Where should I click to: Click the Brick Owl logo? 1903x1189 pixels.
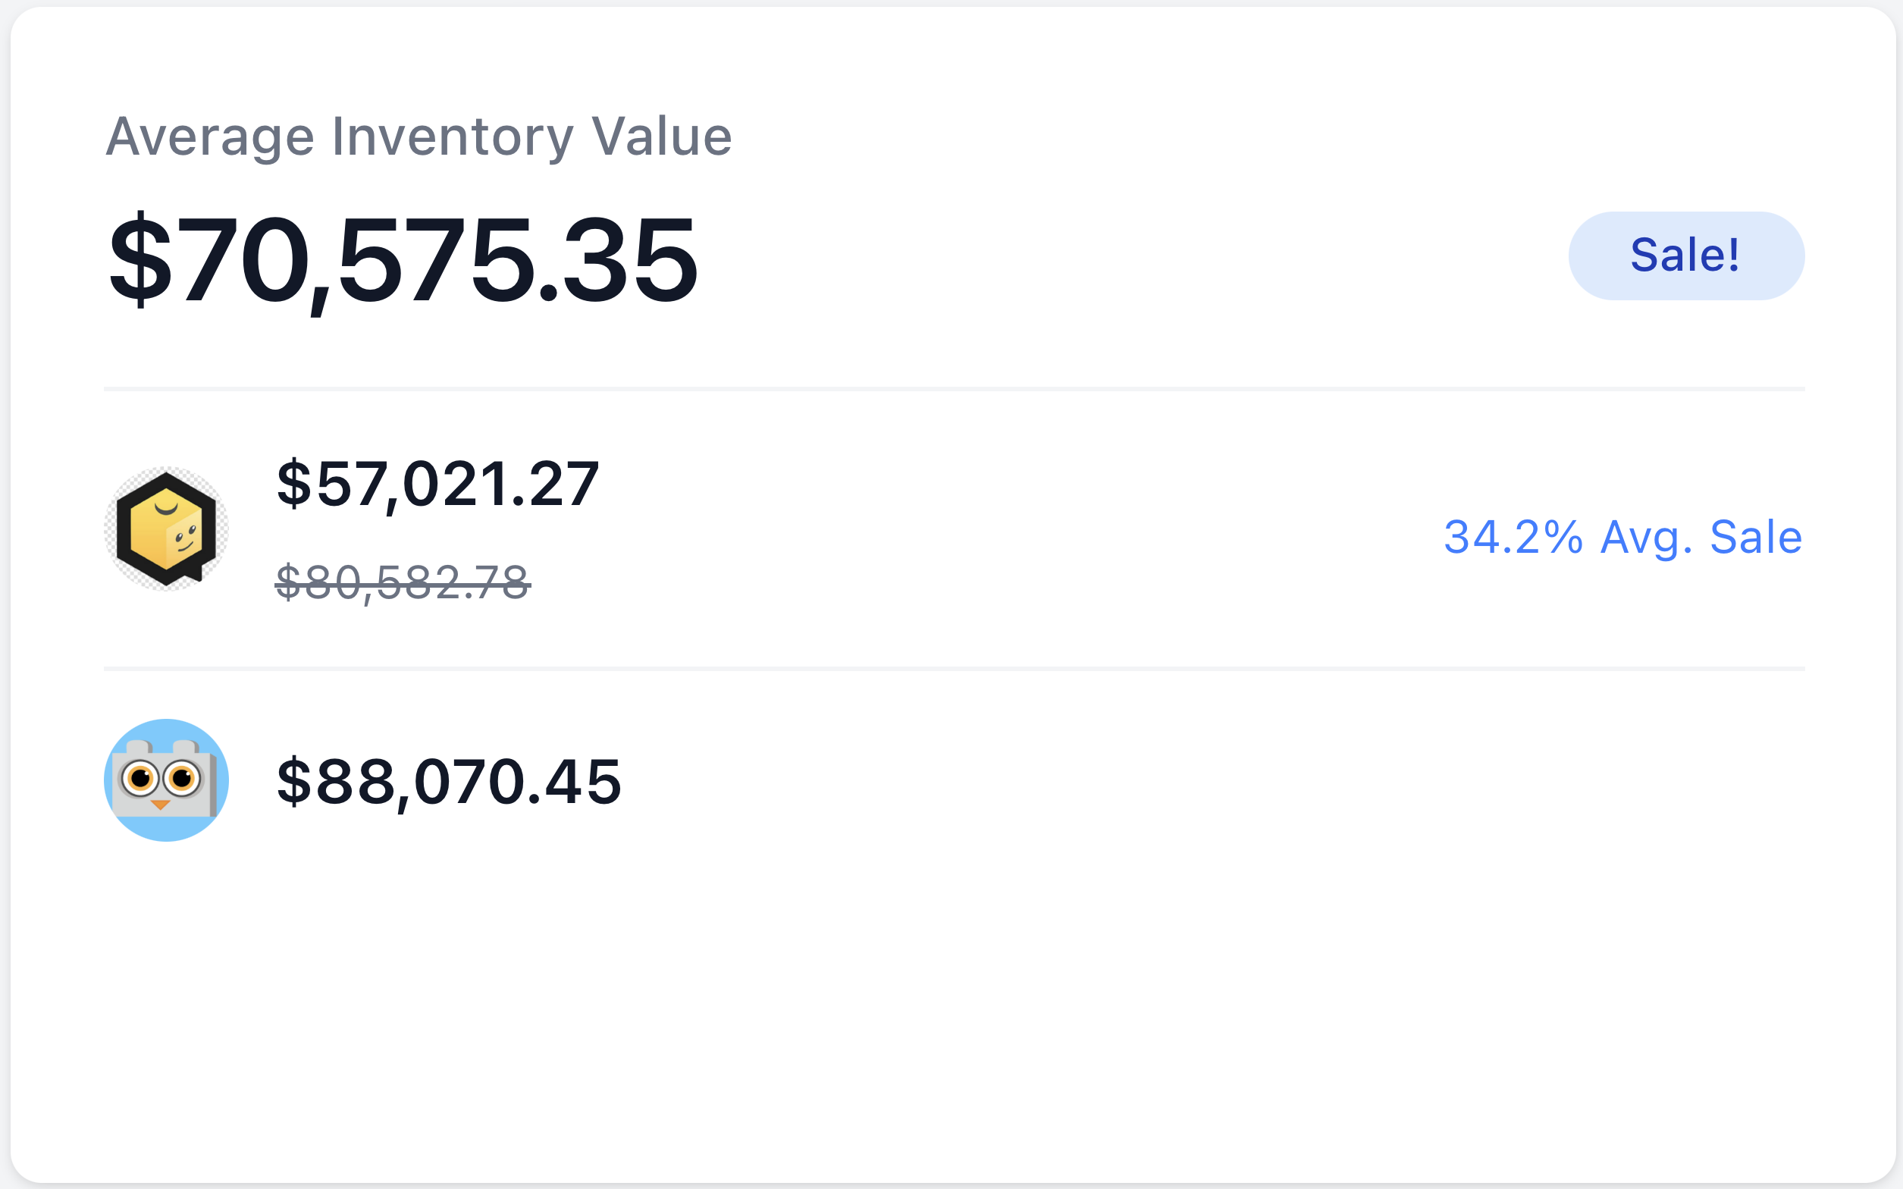(166, 780)
